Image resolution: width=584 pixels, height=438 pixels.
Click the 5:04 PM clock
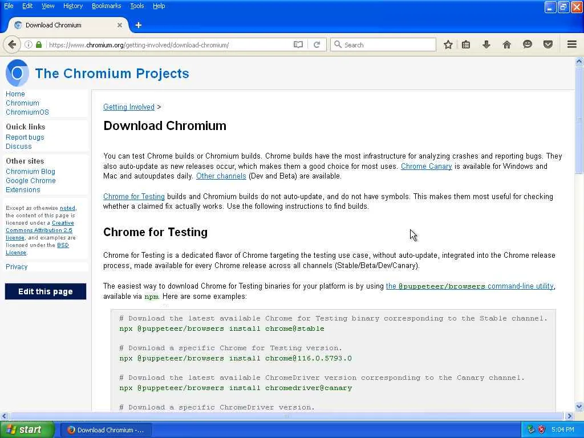[x=563, y=429]
